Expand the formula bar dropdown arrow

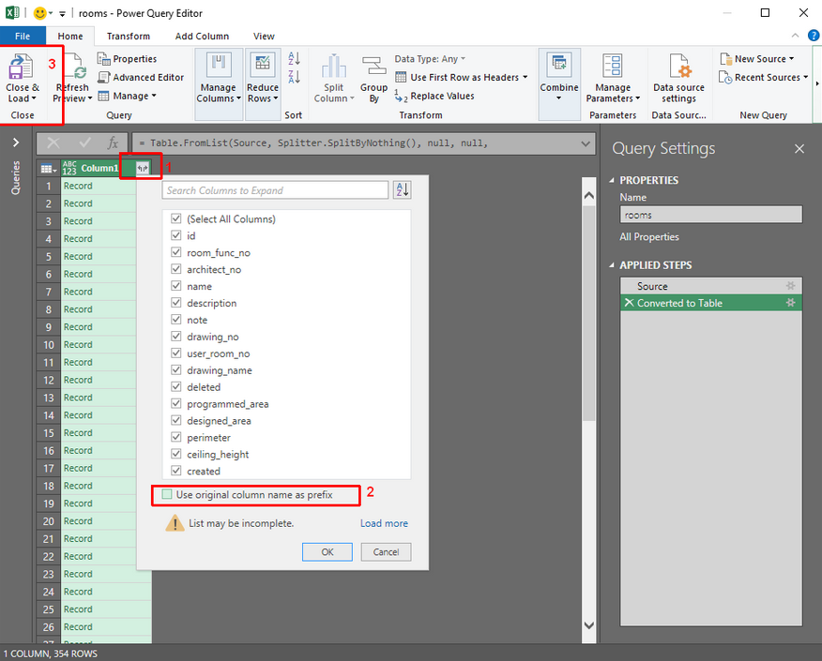[586, 143]
